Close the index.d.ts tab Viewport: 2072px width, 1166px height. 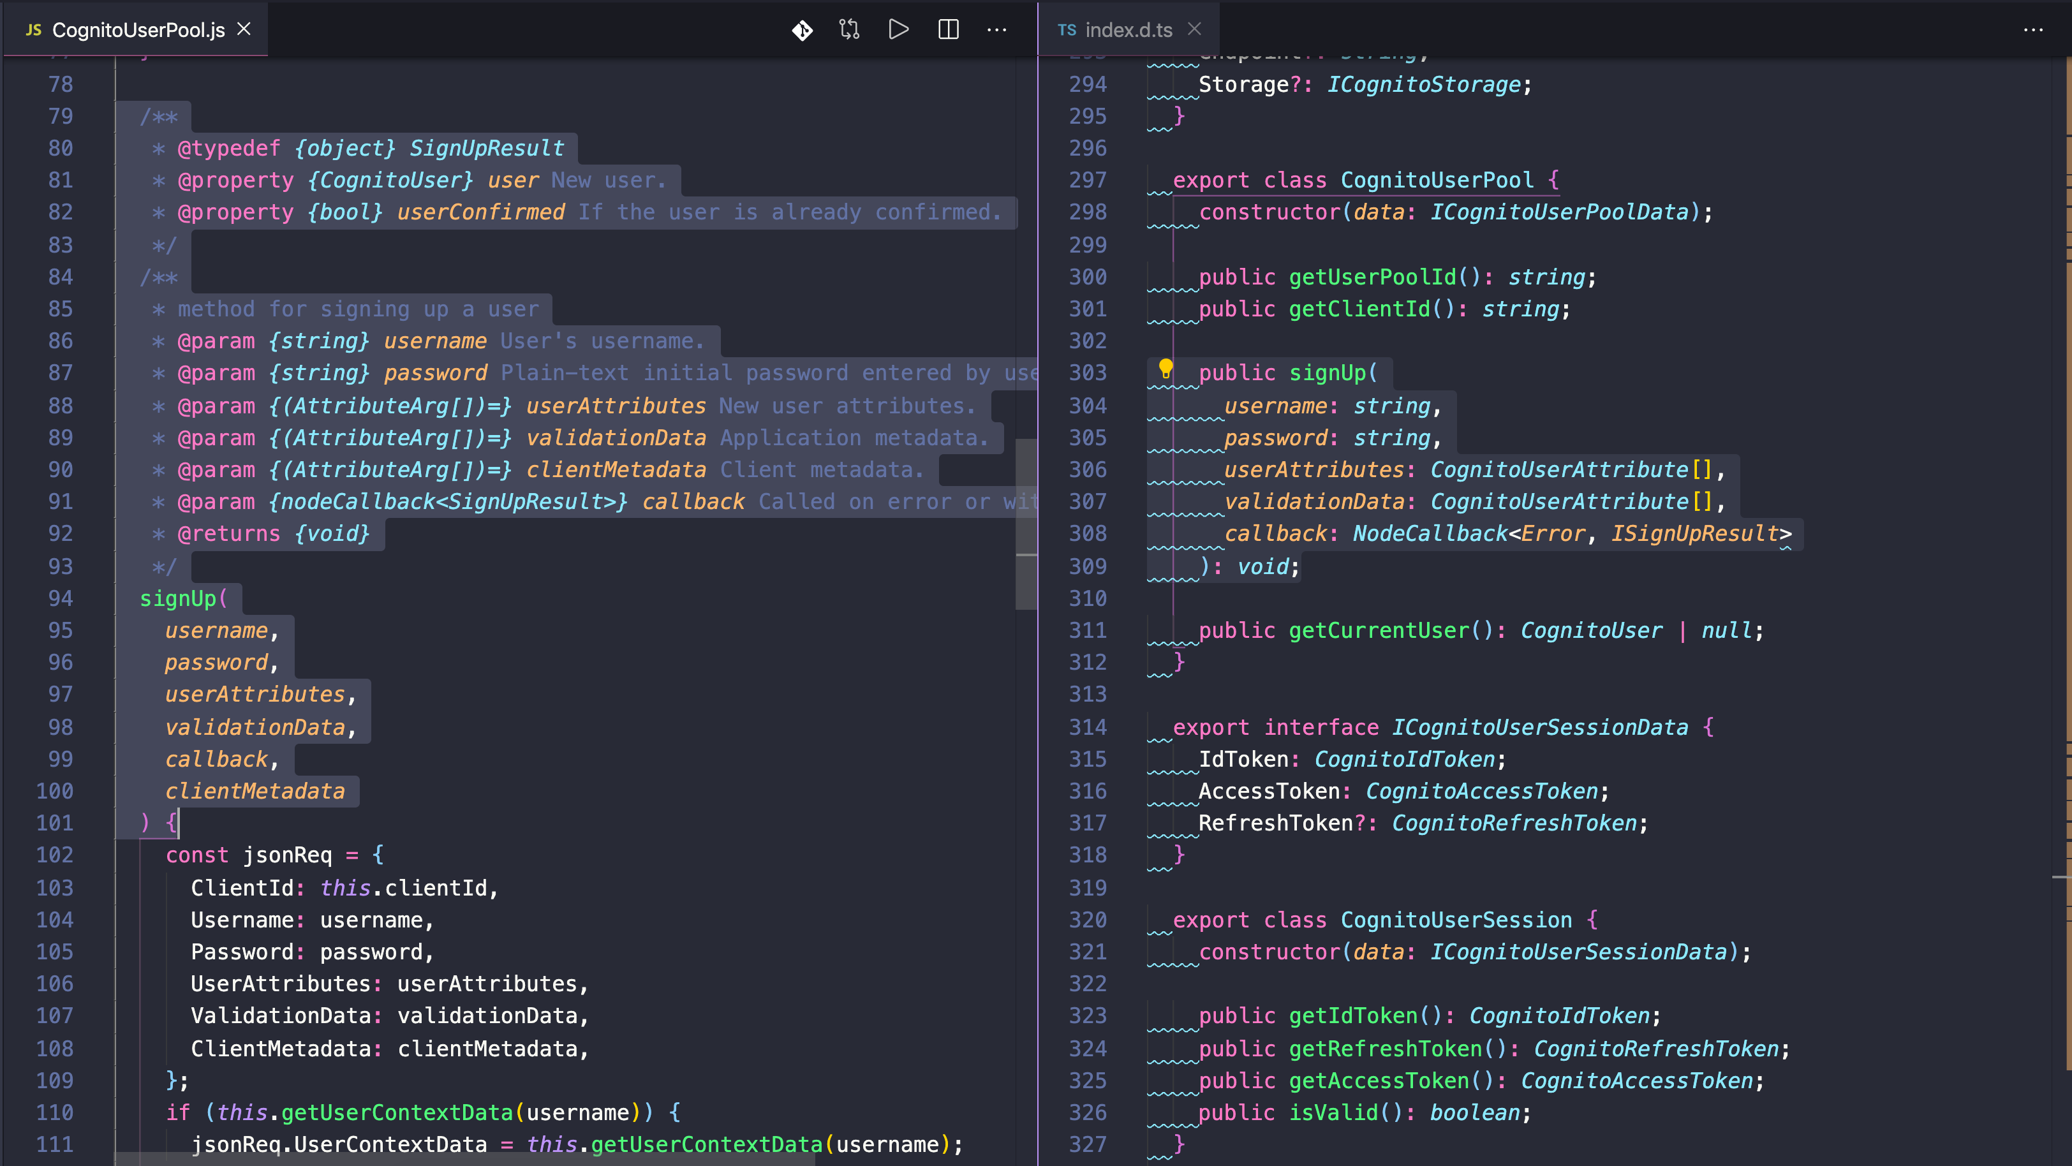[1194, 29]
